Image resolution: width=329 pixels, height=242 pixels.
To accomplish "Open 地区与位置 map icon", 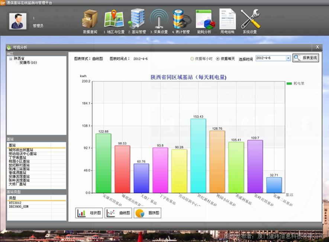I will pos(114,19).
